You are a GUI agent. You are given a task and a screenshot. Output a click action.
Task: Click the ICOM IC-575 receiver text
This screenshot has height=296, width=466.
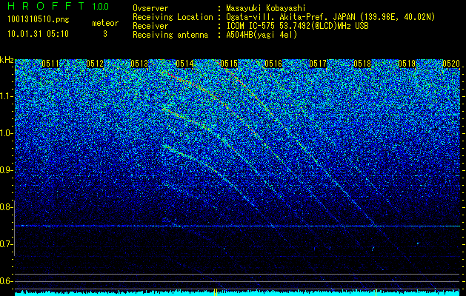(297, 26)
